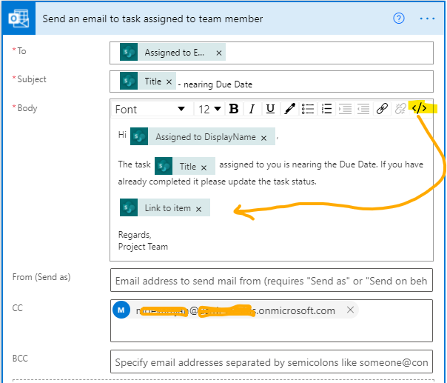
Task: Open the Font family dropdown
Action: tap(150, 110)
